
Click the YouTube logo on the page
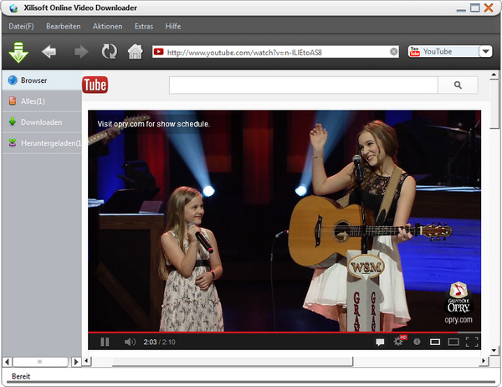[x=95, y=85]
